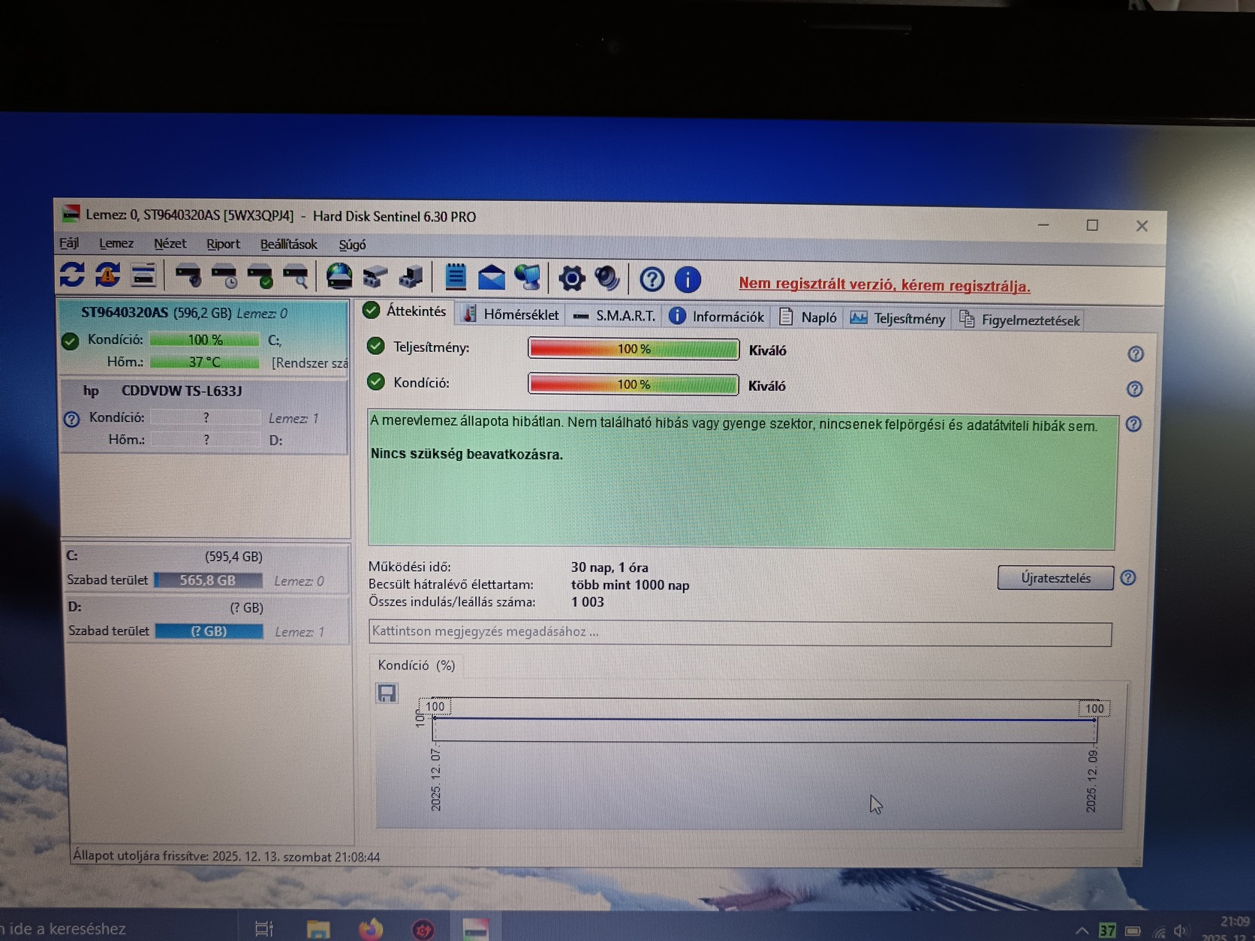Click the disk icon with magnifying glass
1255x941 pixels.
click(x=296, y=276)
